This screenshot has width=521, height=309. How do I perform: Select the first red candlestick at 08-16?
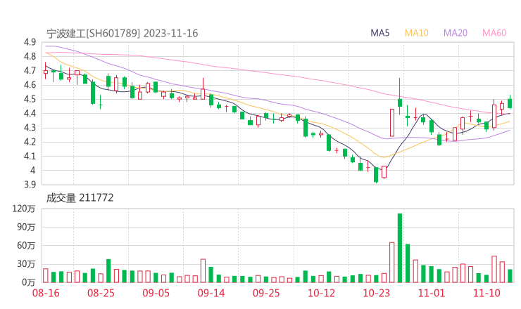tap(46, 71)
